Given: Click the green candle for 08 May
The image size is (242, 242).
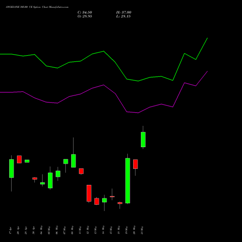Looking at the screenshot, I should pos(74,161).
